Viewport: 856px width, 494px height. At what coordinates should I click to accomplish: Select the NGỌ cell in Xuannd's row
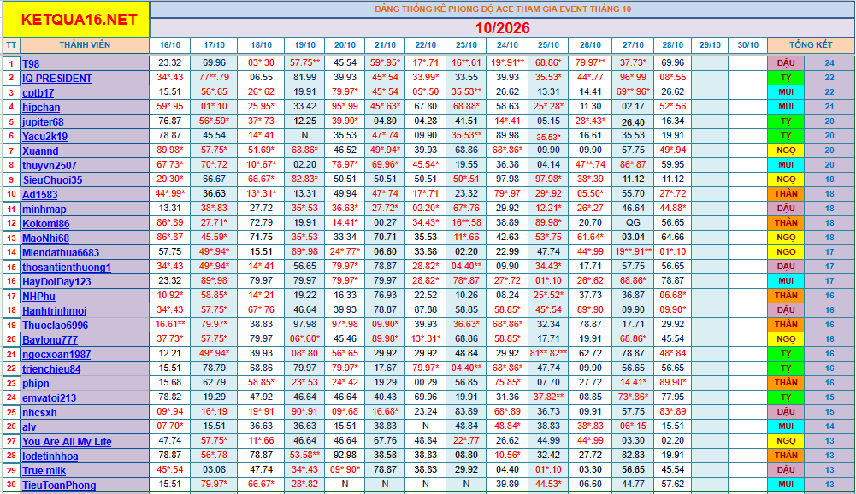786,150
